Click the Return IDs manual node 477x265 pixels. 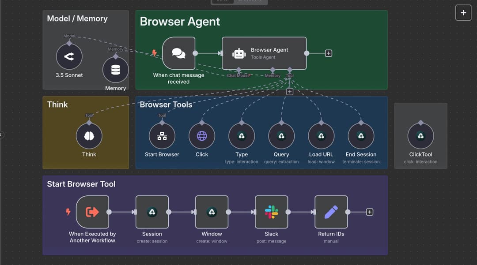[331, 212]
